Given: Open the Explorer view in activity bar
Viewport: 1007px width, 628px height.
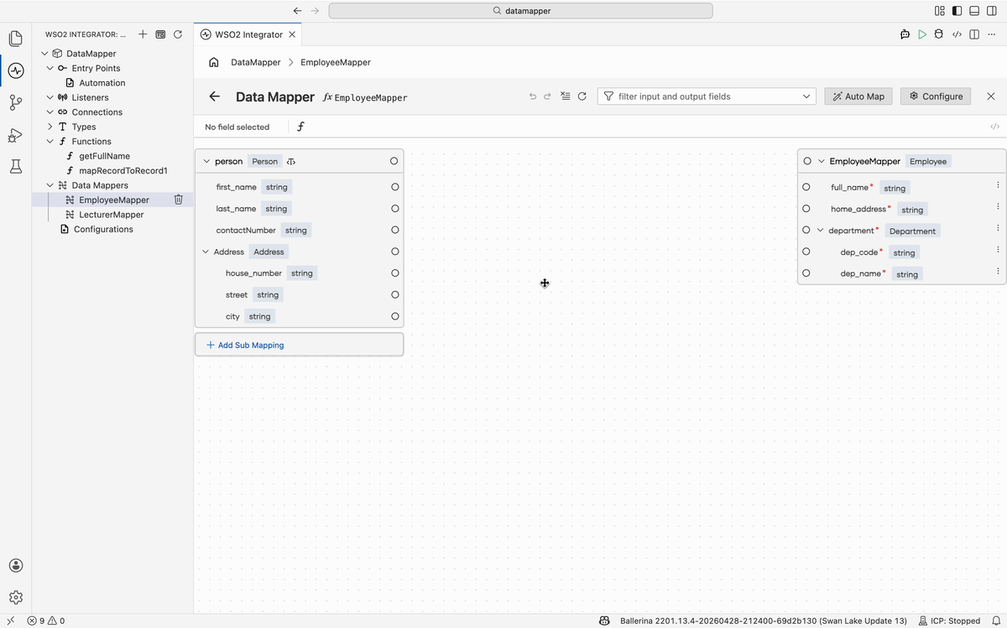Looking at the screenshot, I should coord(15,39).
